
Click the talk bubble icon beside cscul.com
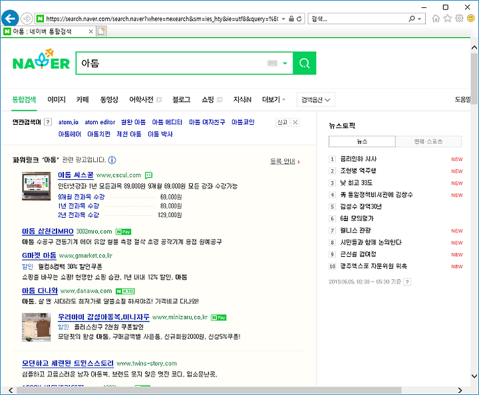(148, 175)
